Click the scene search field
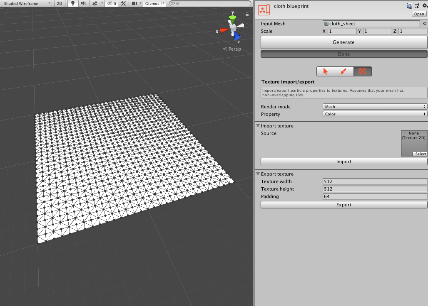Screen dimensions: 428x306 point(210,4)
